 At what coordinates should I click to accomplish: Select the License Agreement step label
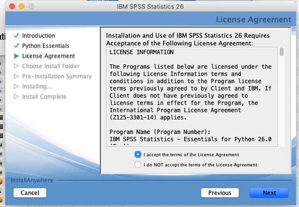(48, 56)
